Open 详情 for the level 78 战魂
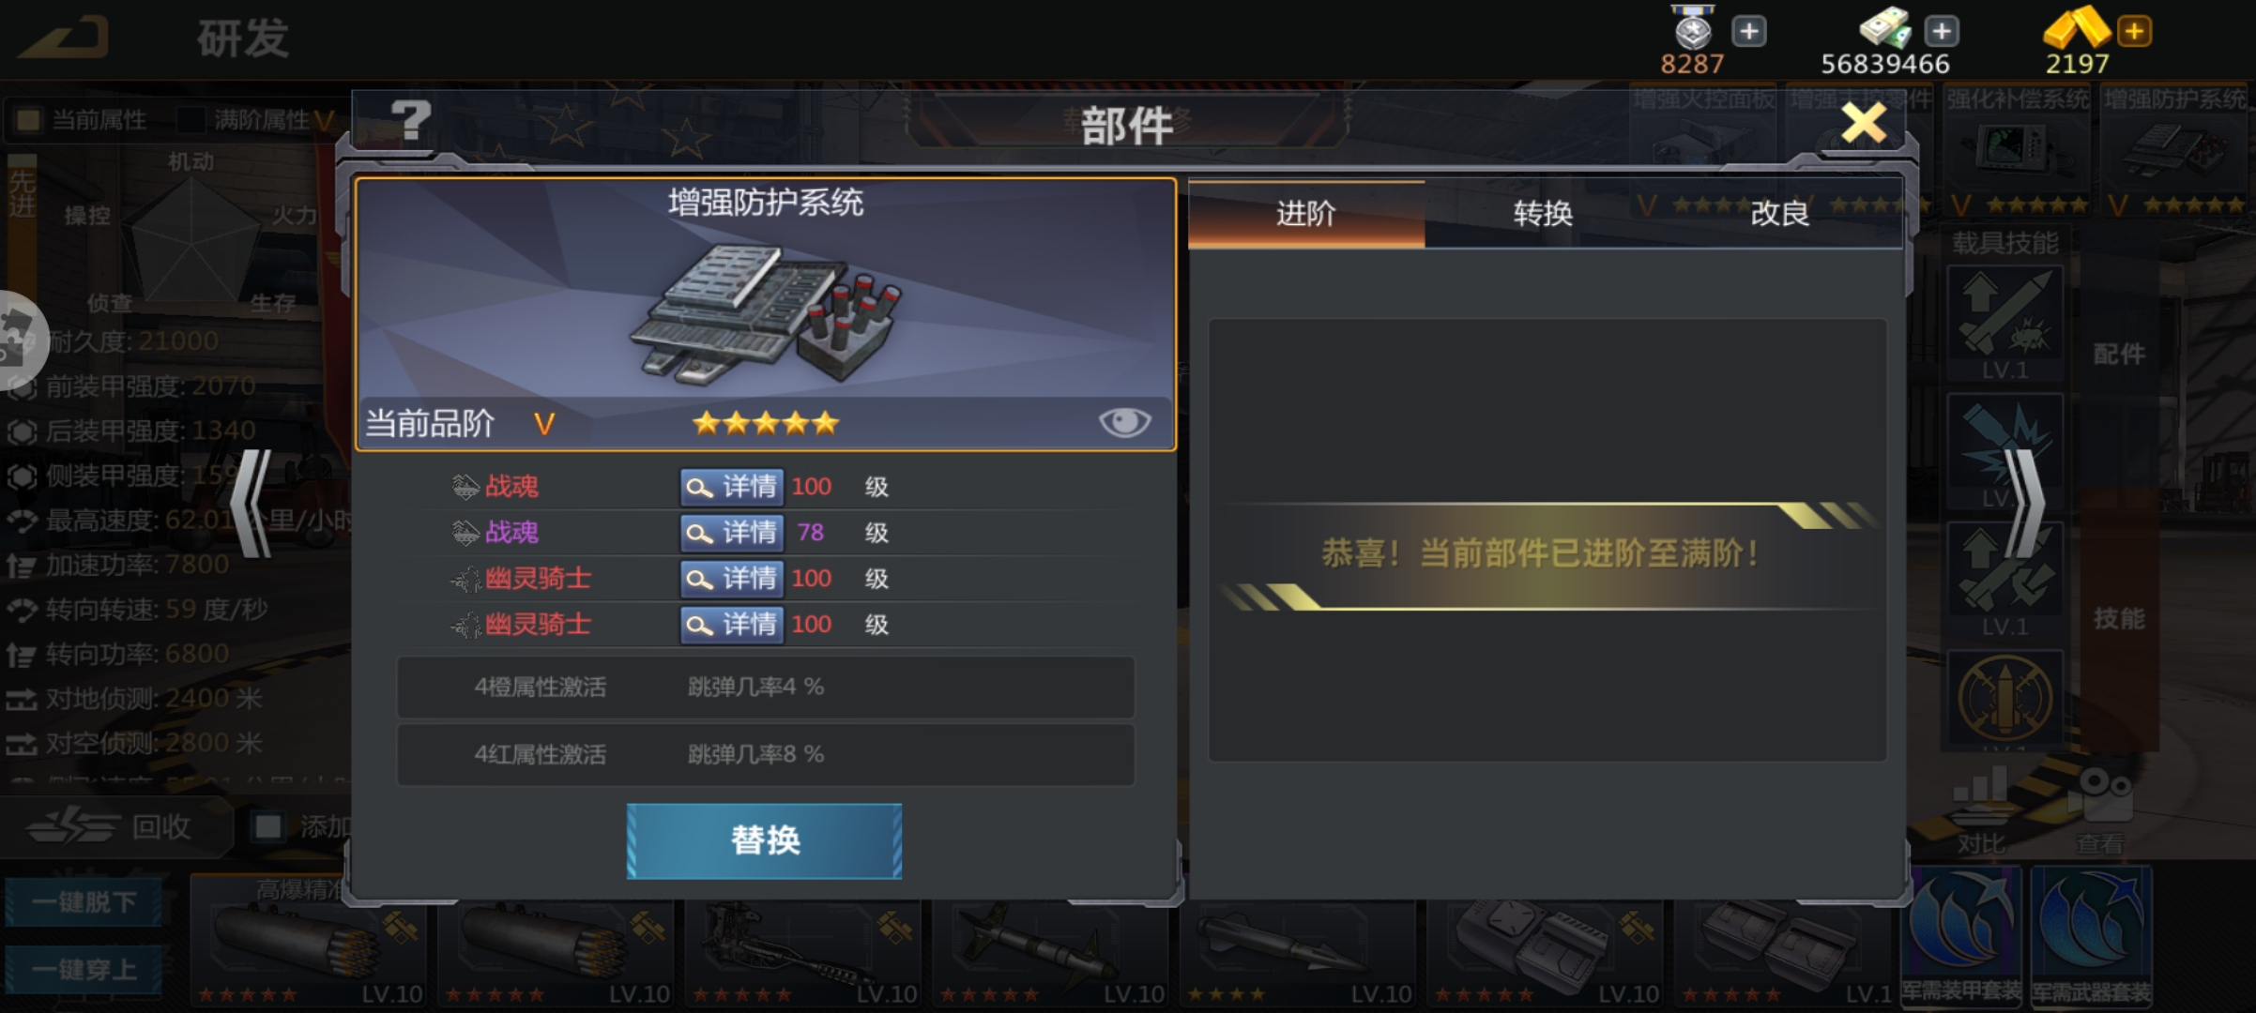This screenshot has height=1013, width=2256. [x=732, y=533]
